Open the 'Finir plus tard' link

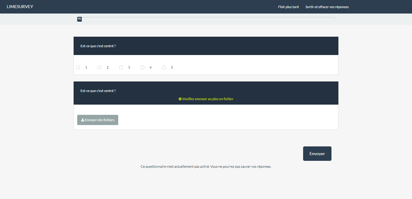coord(288,7)
